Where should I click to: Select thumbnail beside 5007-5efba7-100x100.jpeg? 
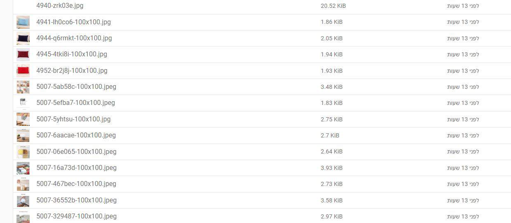(x=23, y=103)
